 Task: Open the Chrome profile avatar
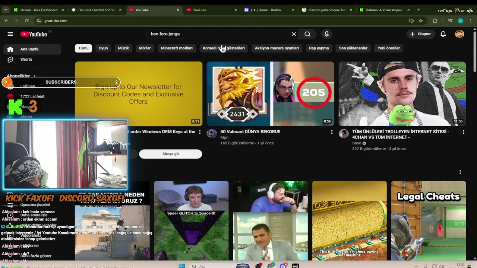pos(460,21)
